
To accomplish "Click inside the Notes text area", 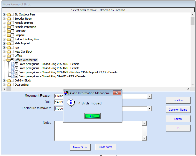I will tap(99, 131).
